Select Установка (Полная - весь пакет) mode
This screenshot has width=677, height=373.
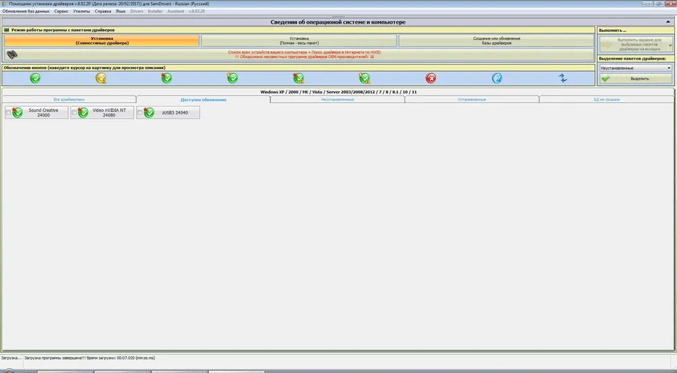click(299, 41)
